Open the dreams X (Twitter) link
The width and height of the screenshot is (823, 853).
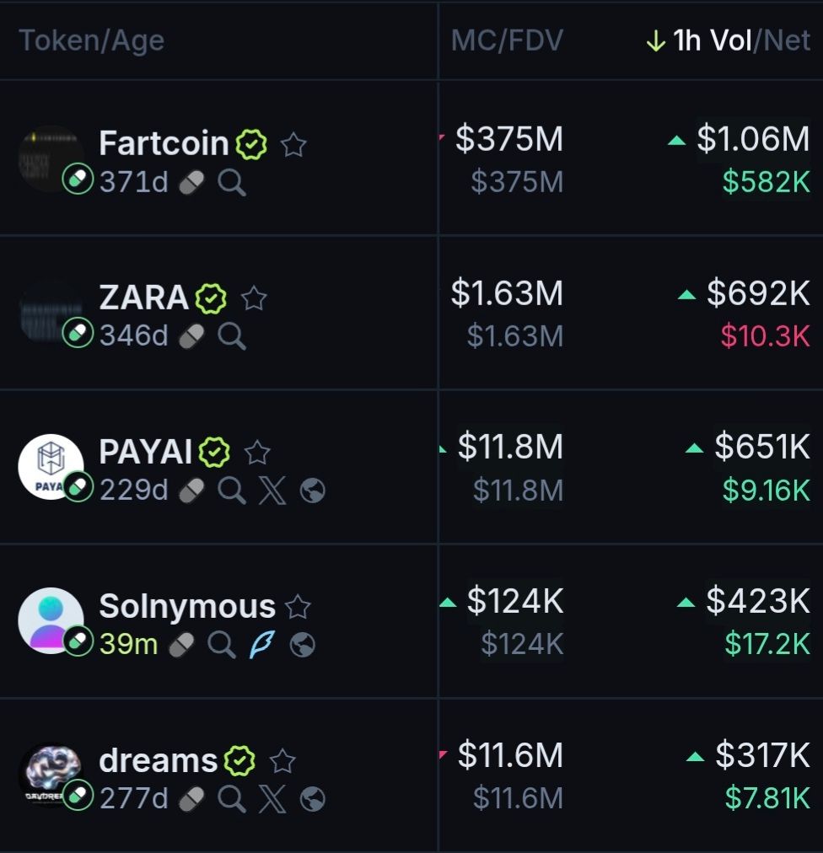tap(272, 799)
